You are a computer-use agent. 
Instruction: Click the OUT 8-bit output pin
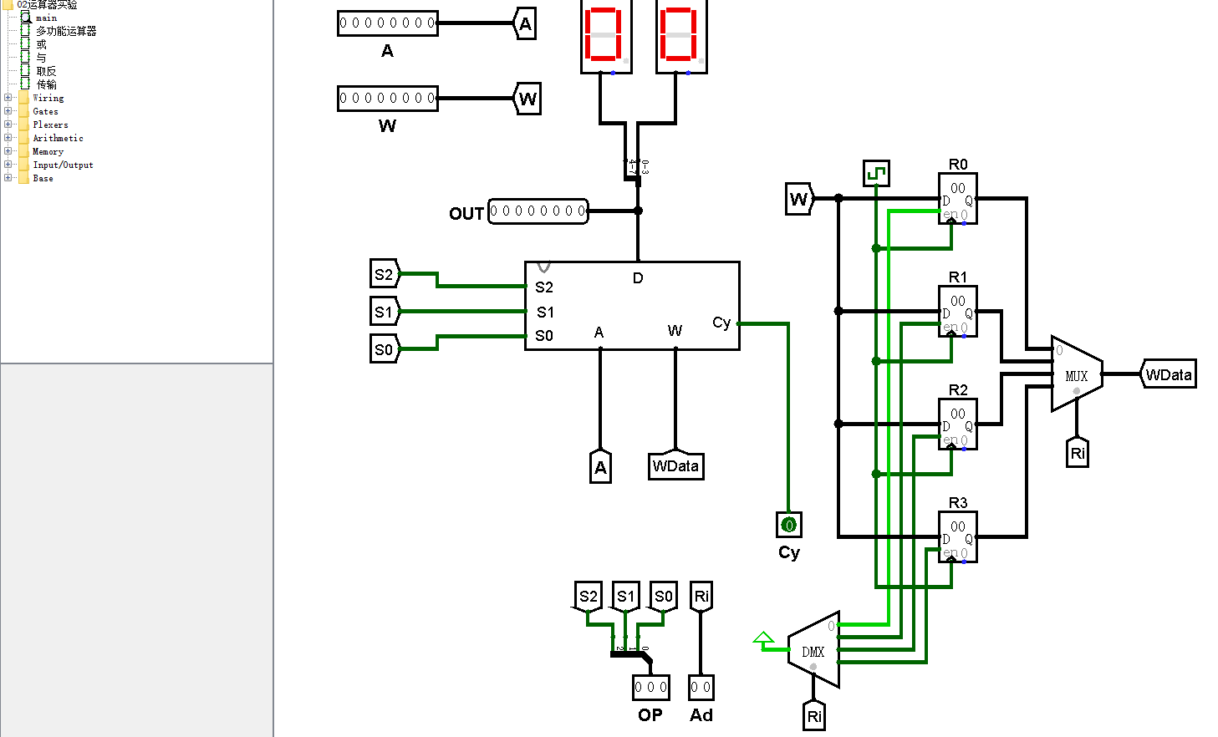(538, 211)
